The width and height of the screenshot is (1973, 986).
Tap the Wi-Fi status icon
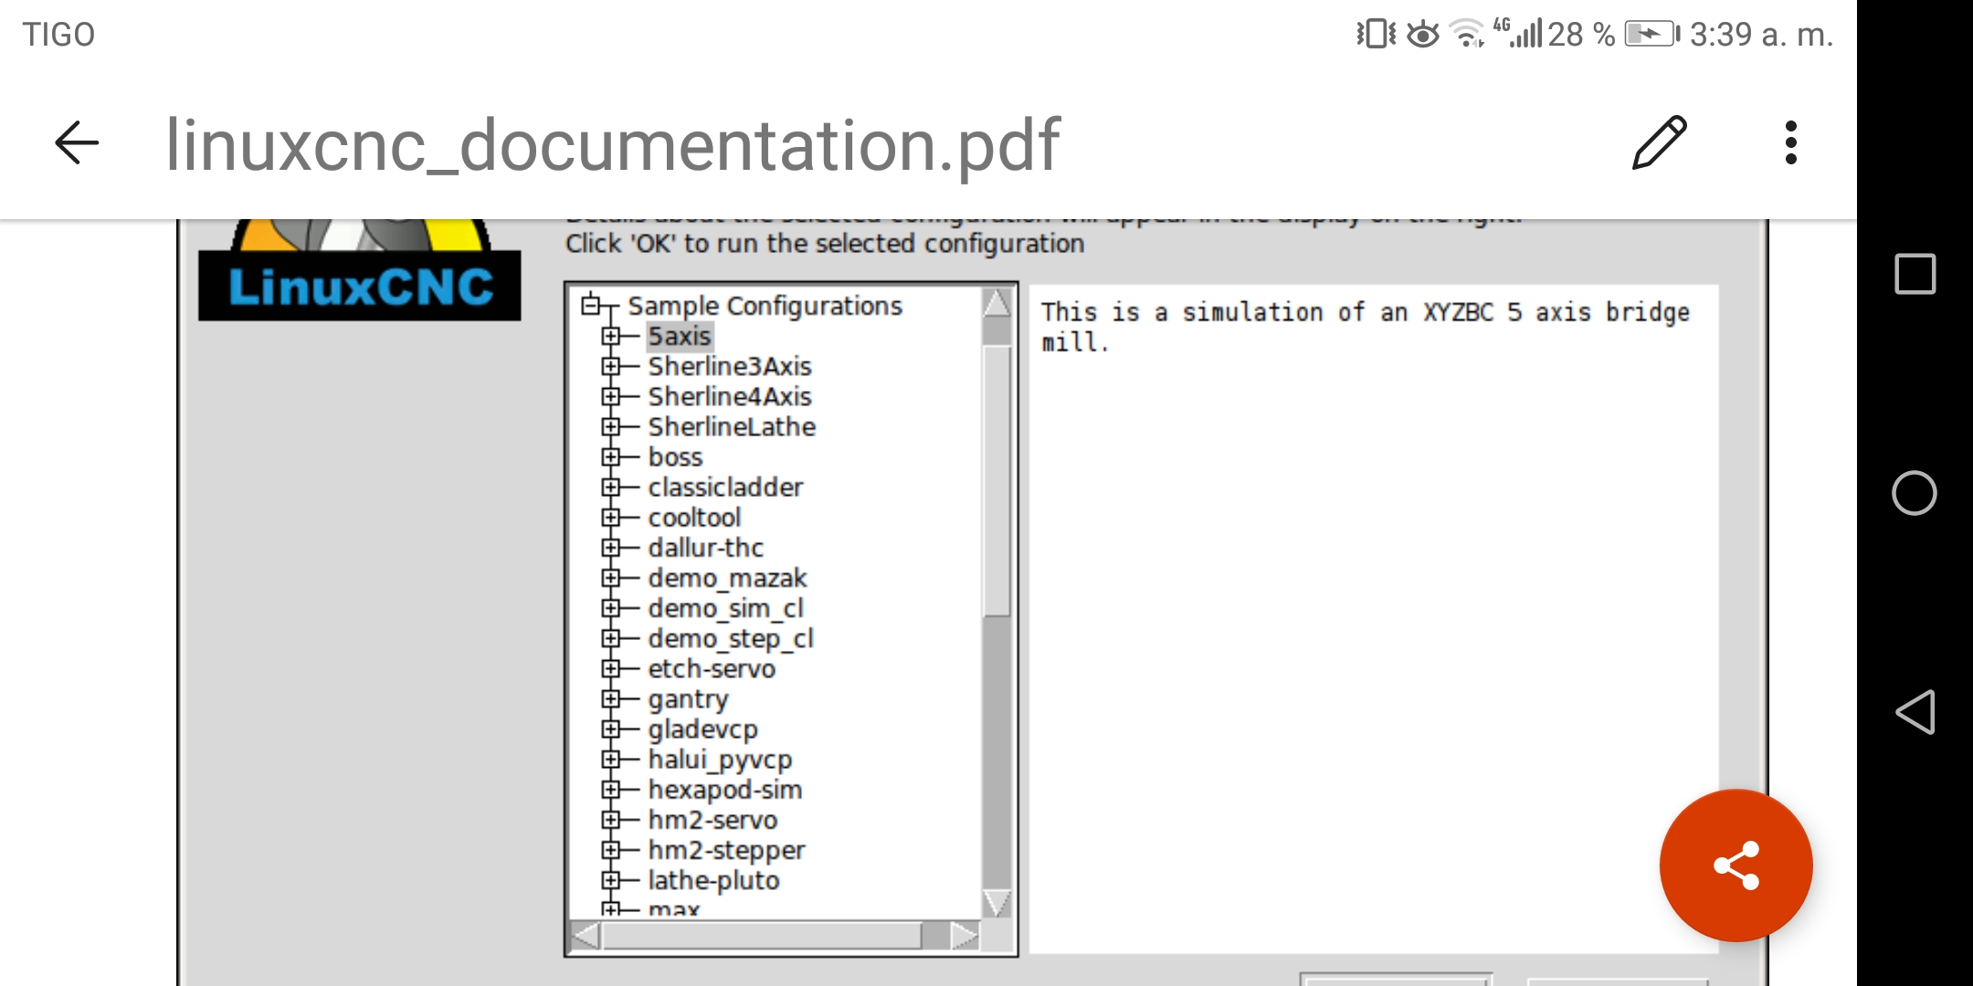coord(1467,34)
